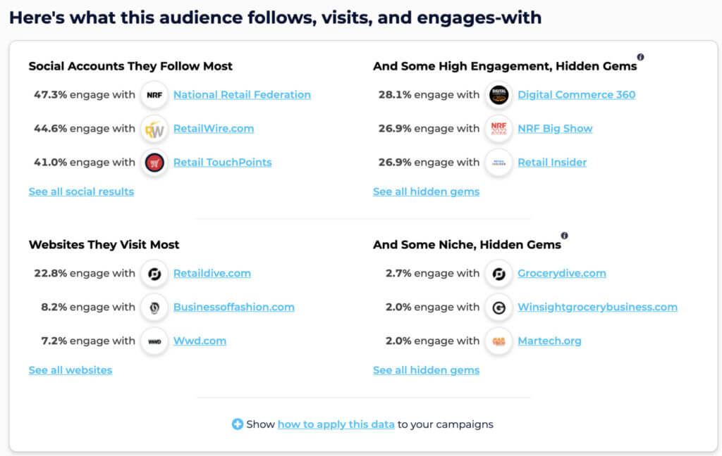
Task: Click the RetailWire RW logo icon
Action: tap(154, 129)
